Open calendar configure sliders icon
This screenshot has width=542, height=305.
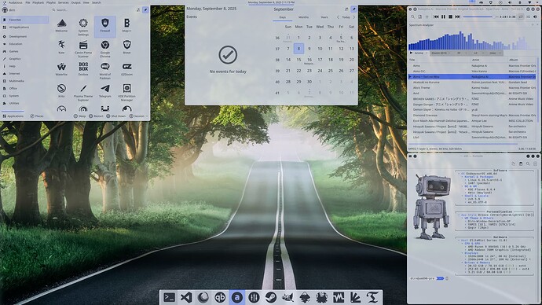pyautogui.click(x=346, y=9)
